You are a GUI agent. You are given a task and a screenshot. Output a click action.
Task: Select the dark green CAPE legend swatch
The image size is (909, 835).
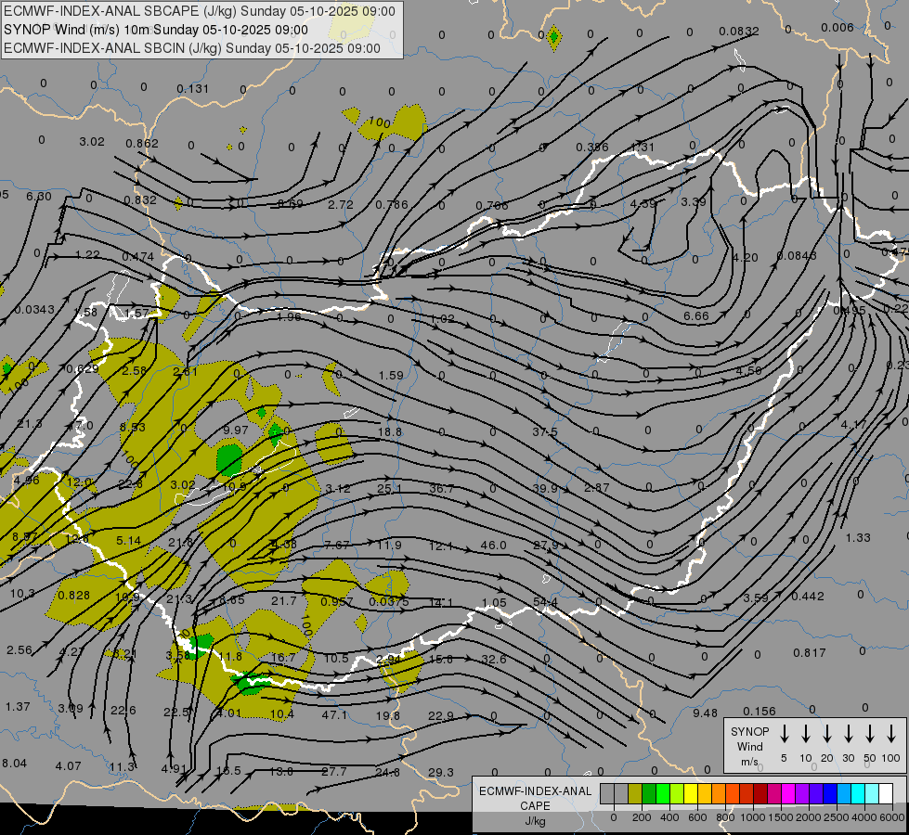click(x=649, y=793)
